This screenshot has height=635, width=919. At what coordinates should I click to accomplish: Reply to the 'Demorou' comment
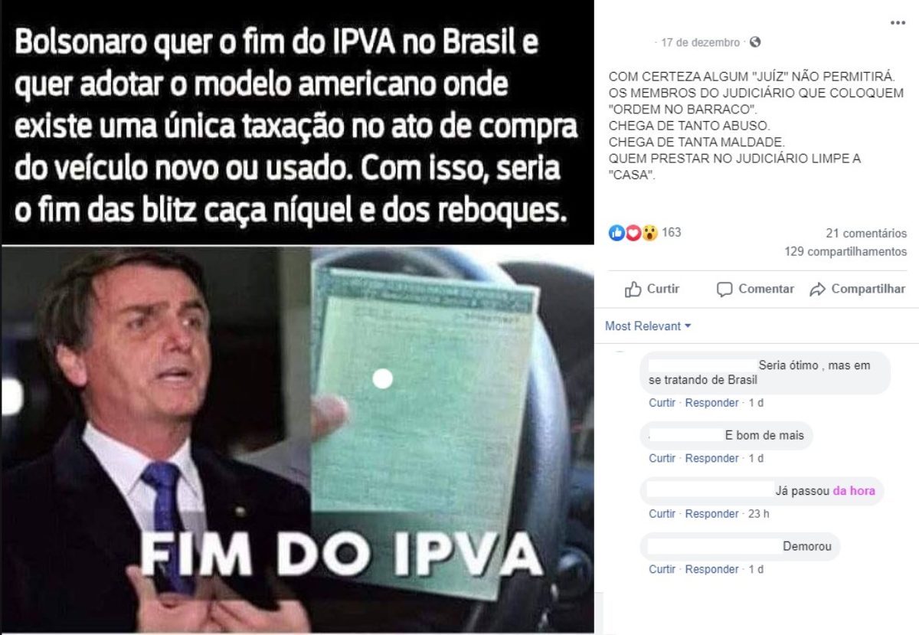tap(711, 569)
